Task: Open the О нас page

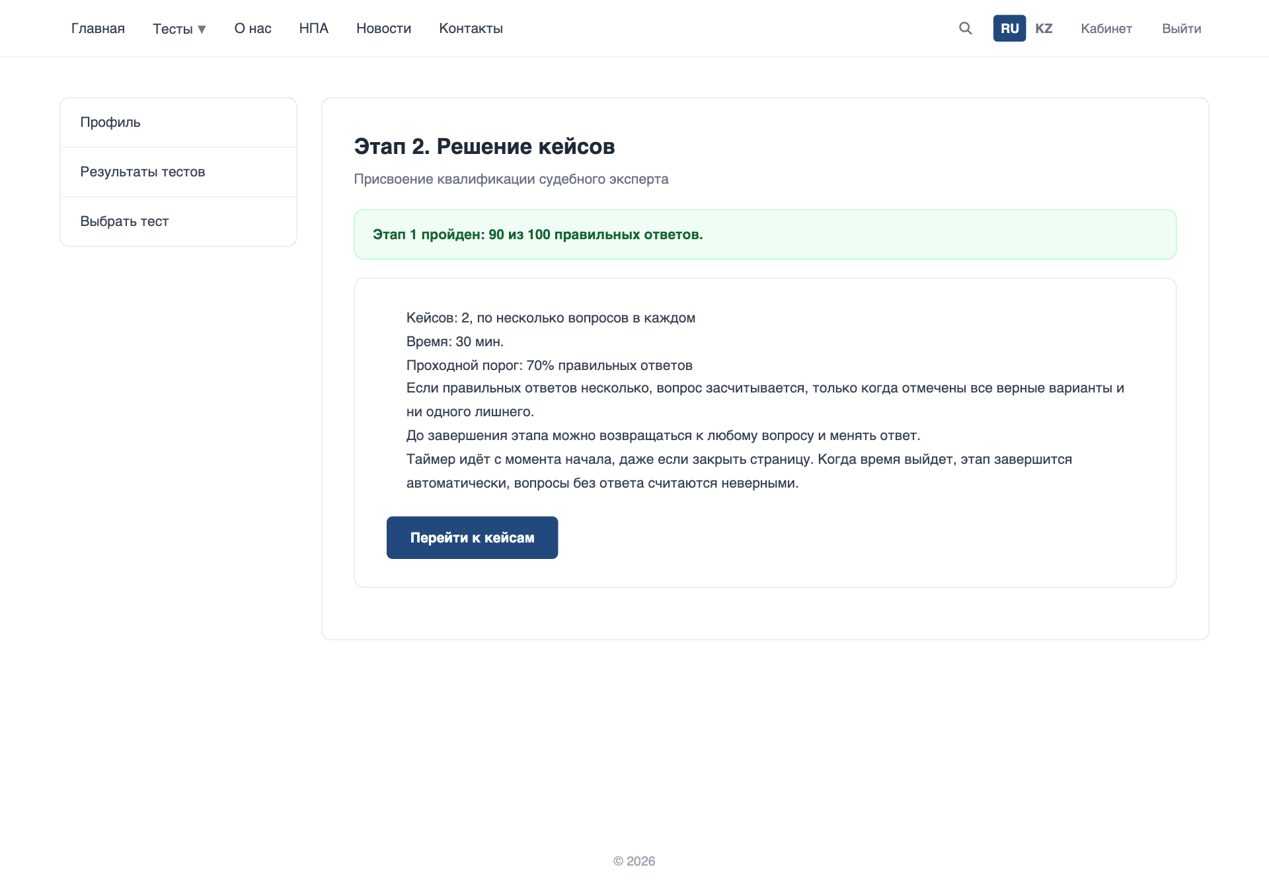Action: (252, 28)
